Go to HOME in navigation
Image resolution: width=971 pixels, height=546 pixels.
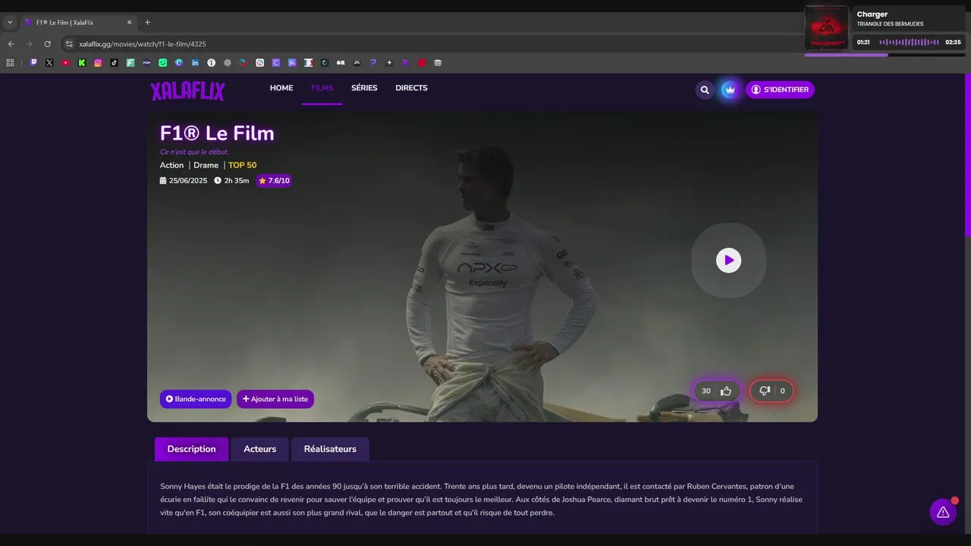tap(281, 88)
